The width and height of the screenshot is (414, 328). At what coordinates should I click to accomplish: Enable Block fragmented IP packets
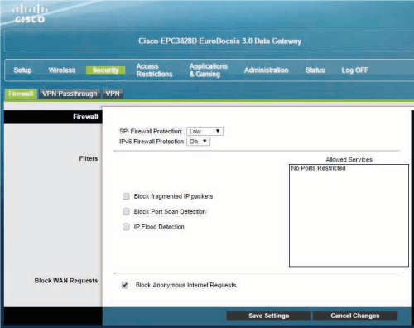[126, 196]
